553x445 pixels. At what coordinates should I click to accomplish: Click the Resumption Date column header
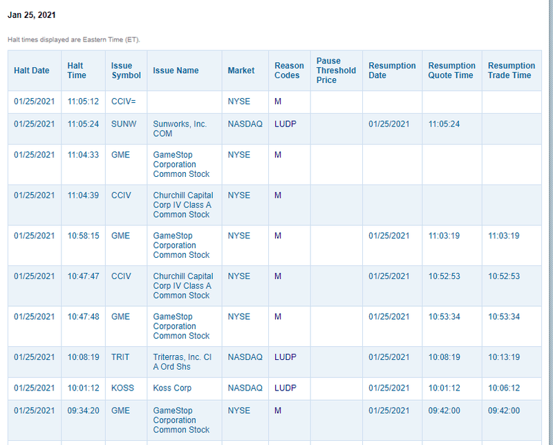392,70
